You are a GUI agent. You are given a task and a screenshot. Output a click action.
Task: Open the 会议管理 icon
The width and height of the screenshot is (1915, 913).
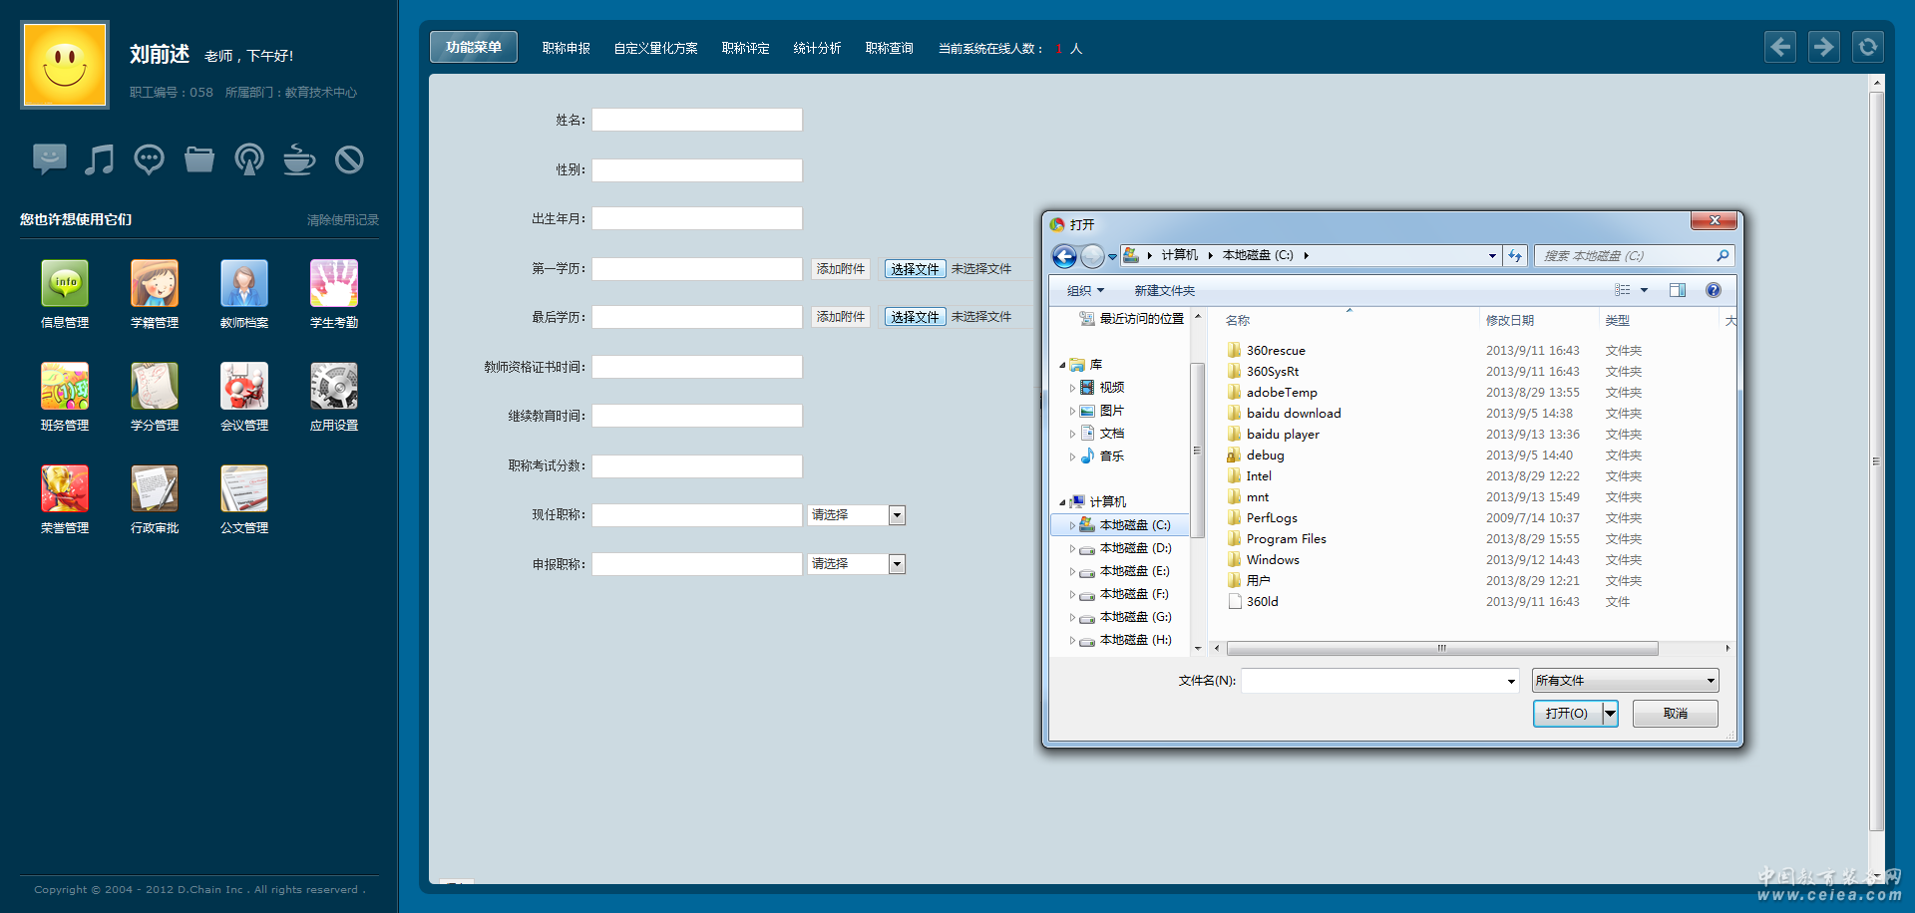(x=244, y=387)
